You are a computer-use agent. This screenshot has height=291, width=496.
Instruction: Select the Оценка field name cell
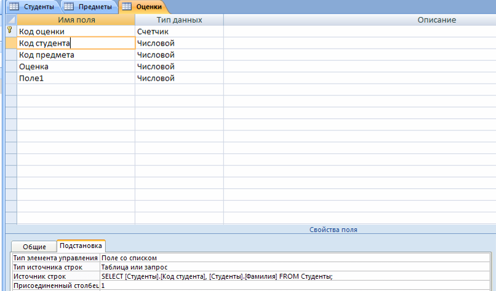tap(76, 66)
